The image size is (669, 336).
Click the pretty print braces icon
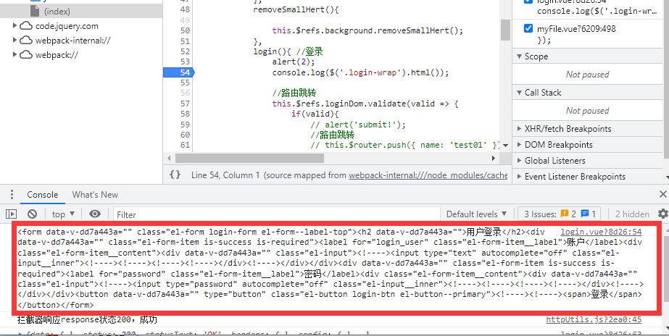[x=175, y=175]
